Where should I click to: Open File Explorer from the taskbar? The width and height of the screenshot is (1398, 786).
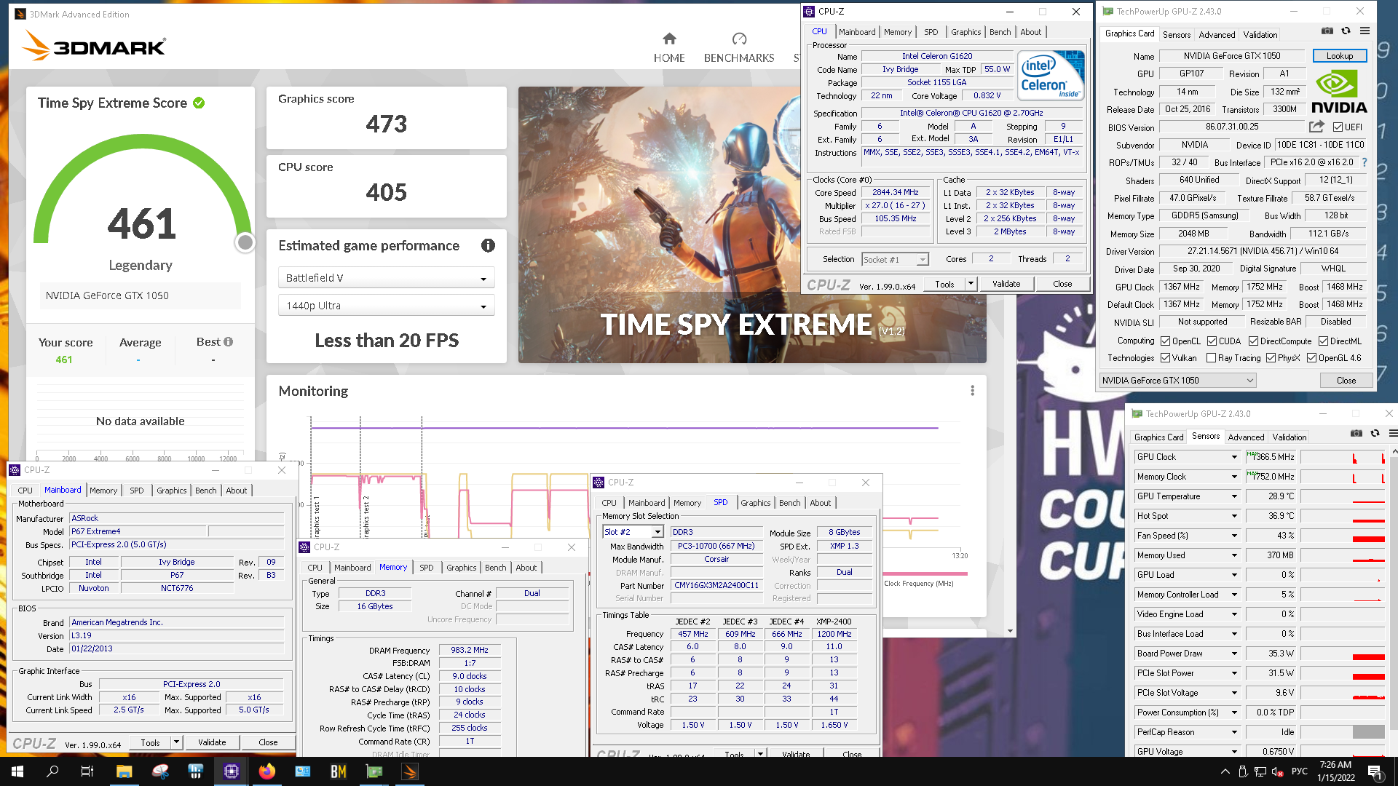point(124,771)
